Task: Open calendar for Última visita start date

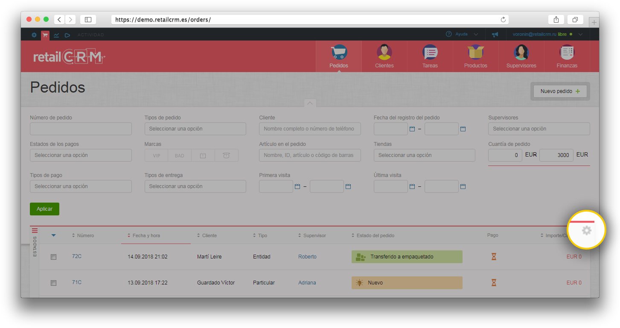Action: point(412,186)
